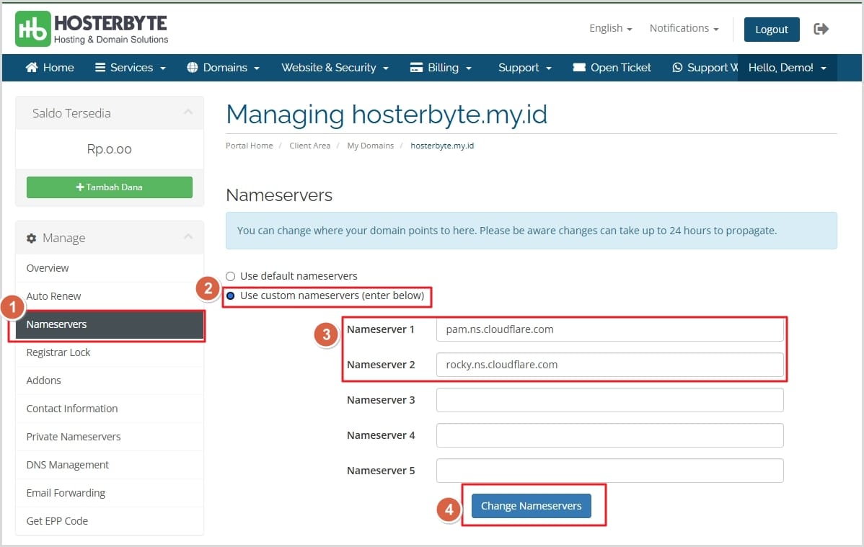Click the Manage gear icon
Image resolution: width=864 pixels, height=547 pixels.
pos(31,239)
